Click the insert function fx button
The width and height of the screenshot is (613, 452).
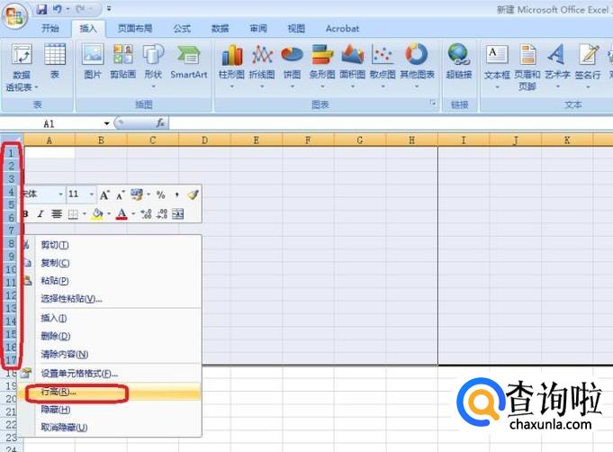pos(160,123)
